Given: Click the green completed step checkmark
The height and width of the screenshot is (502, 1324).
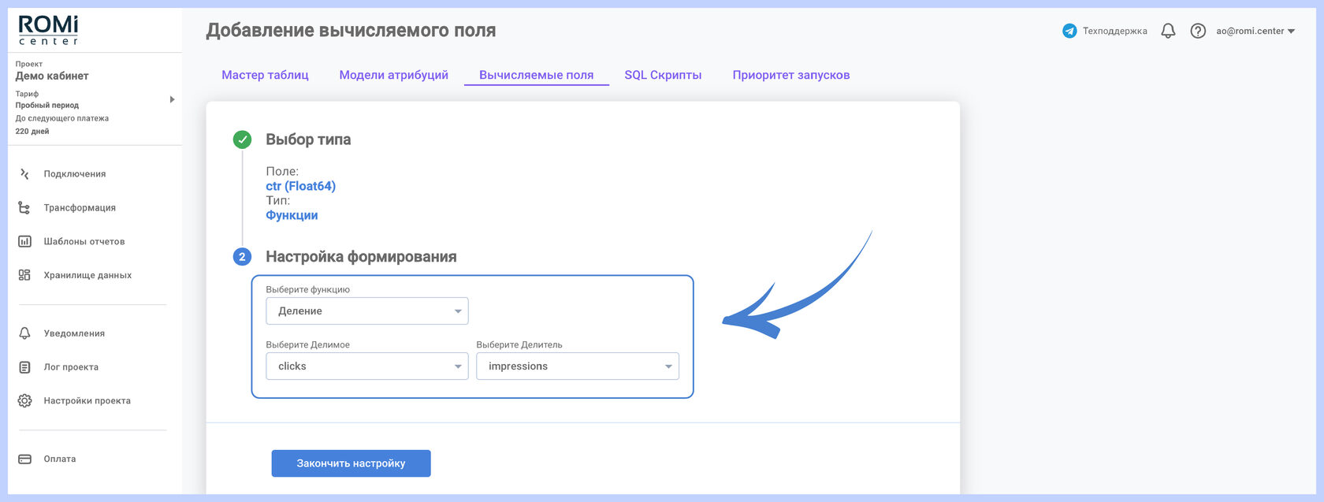Looking at the screenshot, I should point(242,139).
